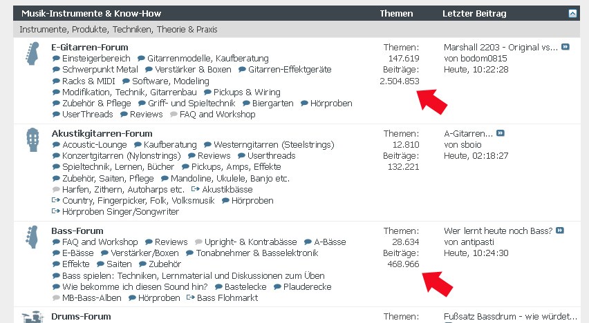Click the E-Gitarren-Forum guitar headstock icon
The image size is (589, 323).
pos(32,53)
